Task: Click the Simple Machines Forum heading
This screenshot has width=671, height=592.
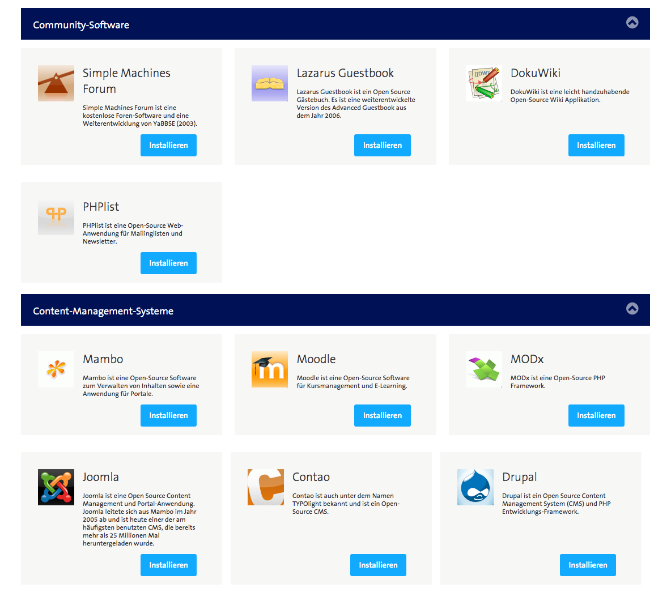Action: 127,81
